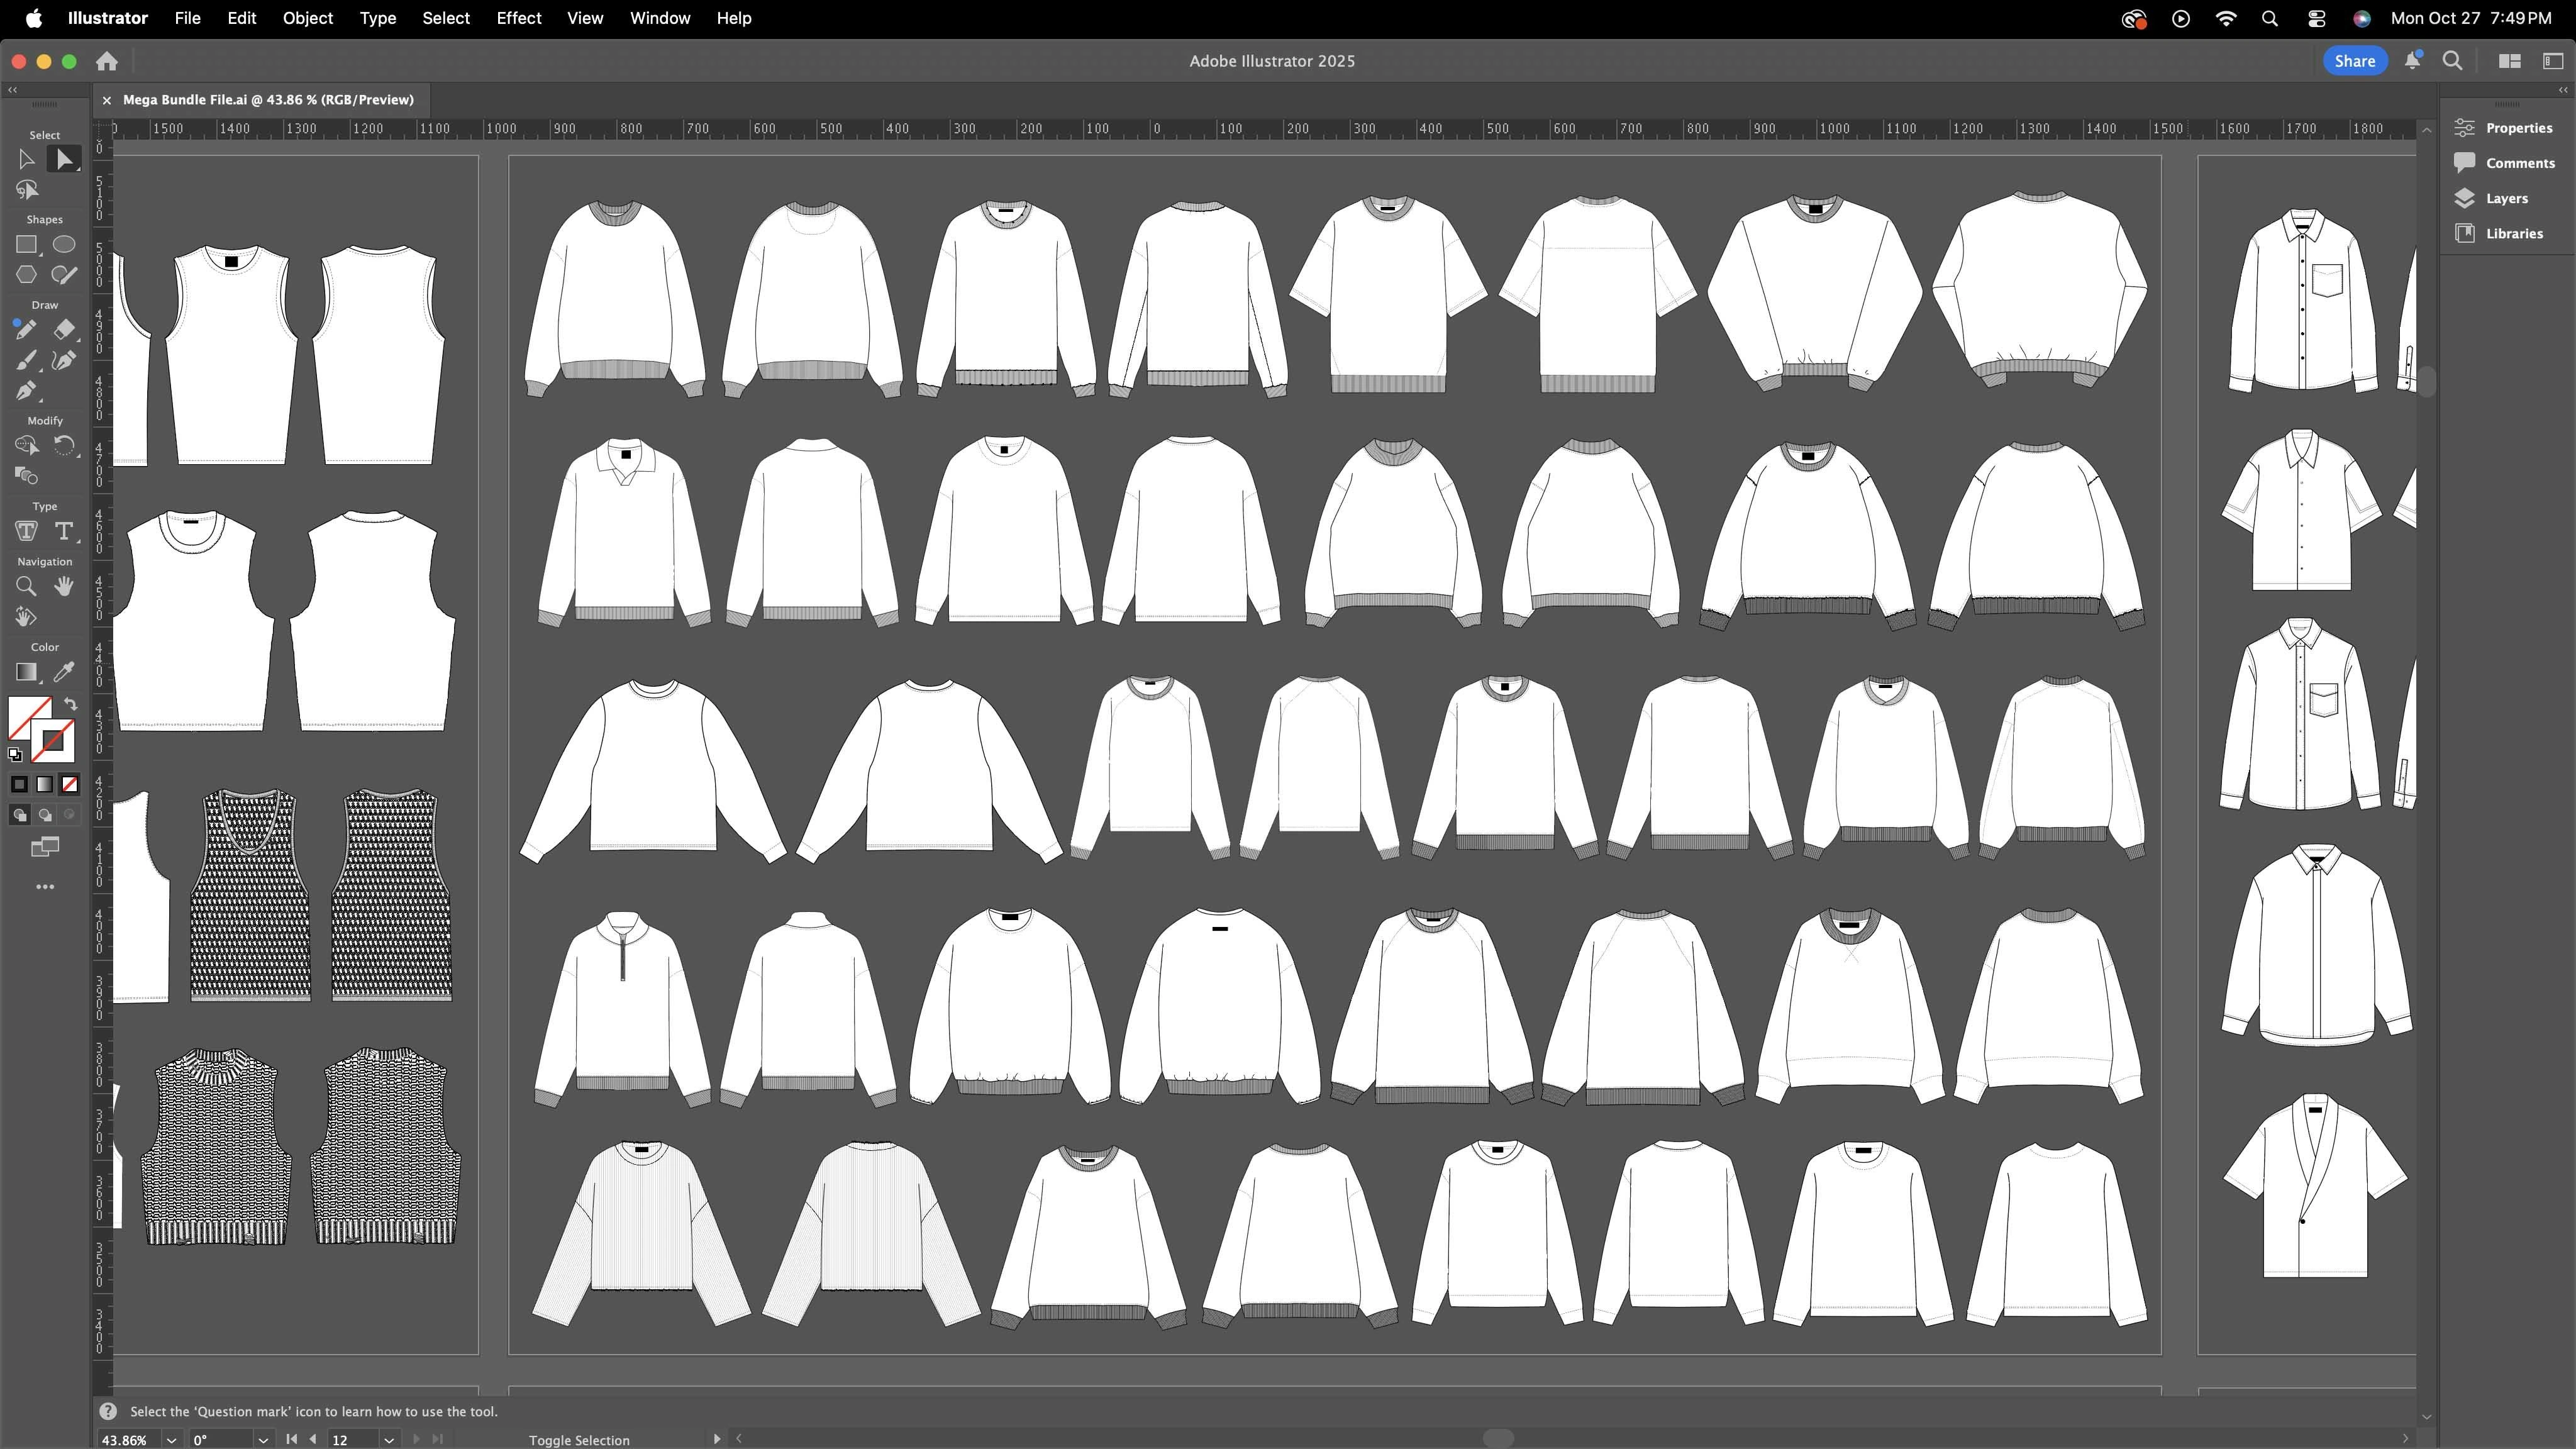Select the Gradient tool
Image resolution: width=2576 pixels, height=1449 pixels.
coord(26,671)
